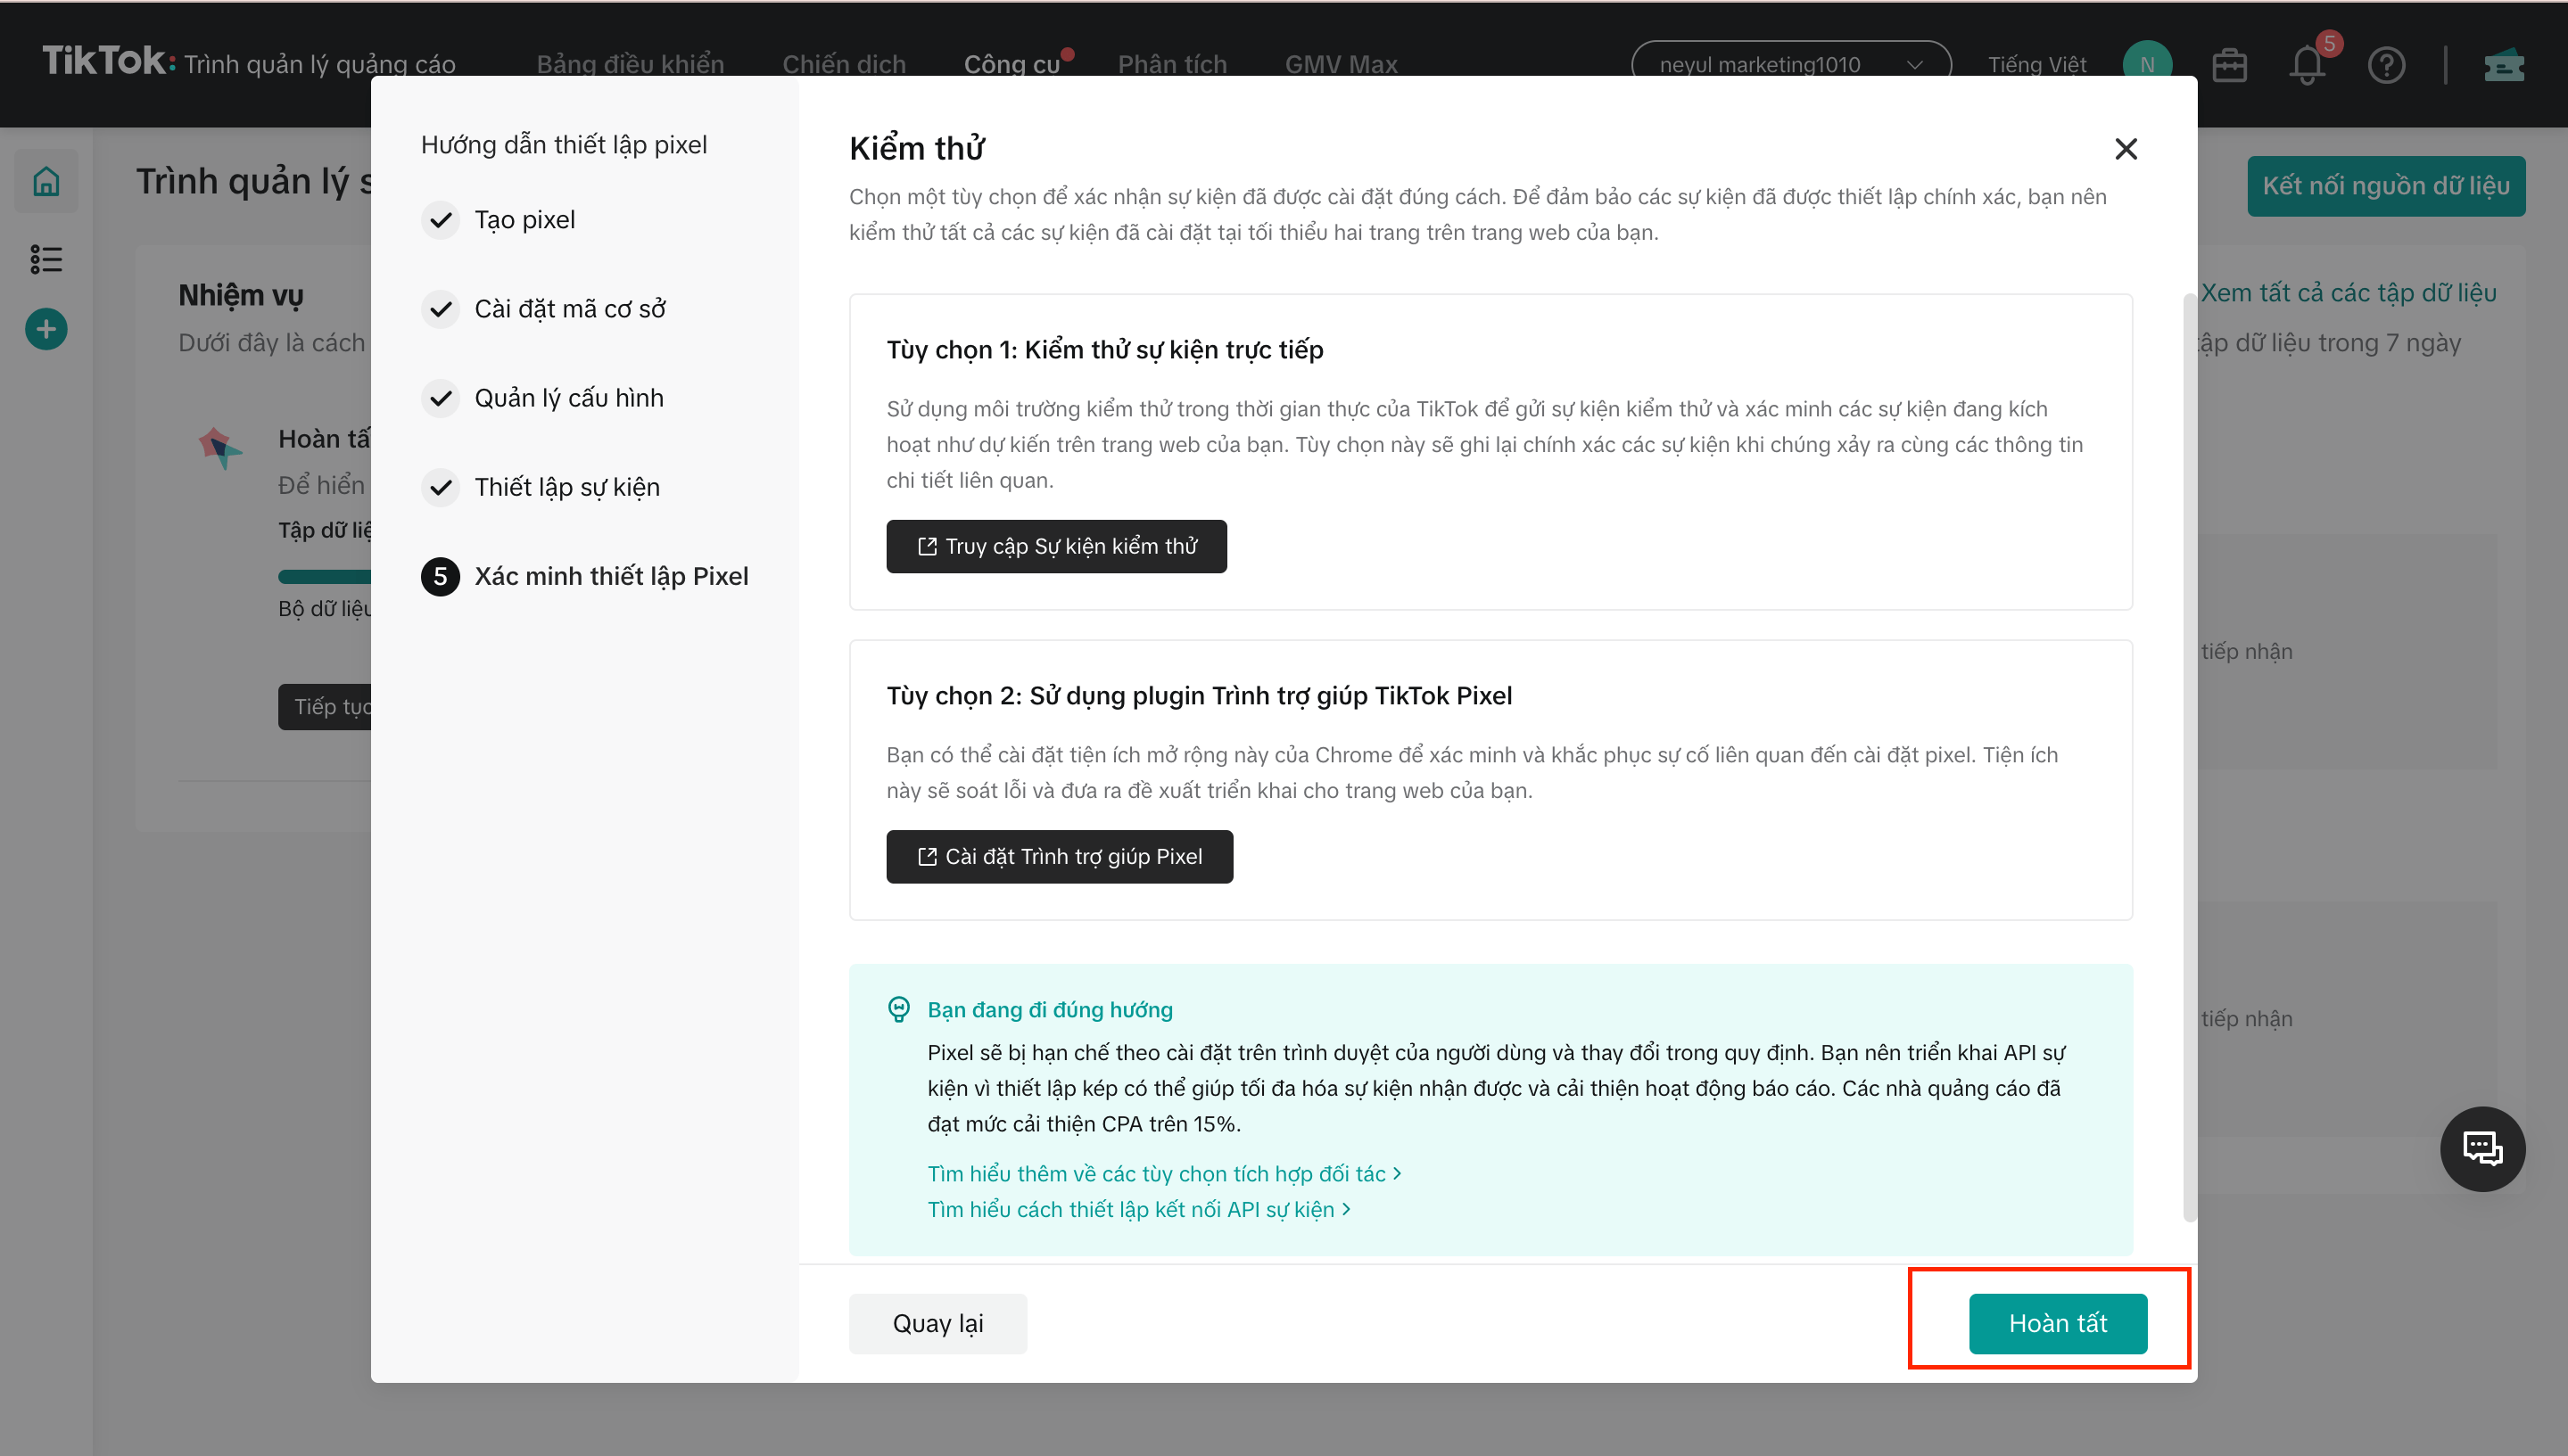This screenshot has height=1456, width=2568.
Task: Click the task progress bar under Tập dữ liệu
Action: point(324,576)
